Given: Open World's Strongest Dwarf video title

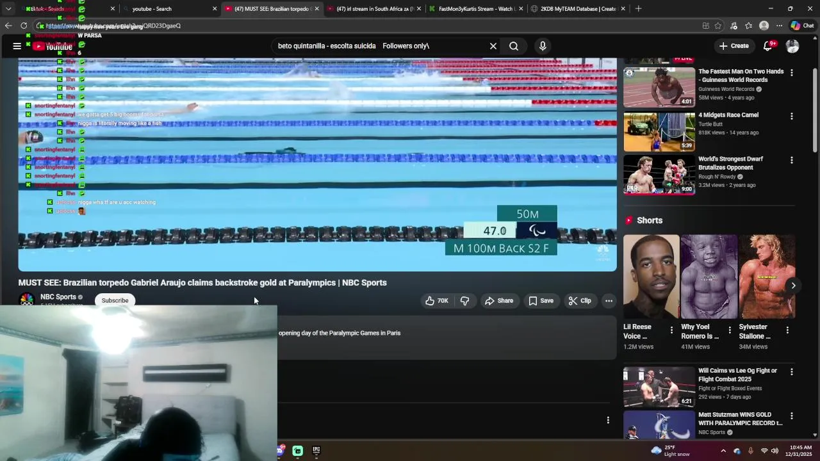Looking at the screenshot, I should [731, 163].
